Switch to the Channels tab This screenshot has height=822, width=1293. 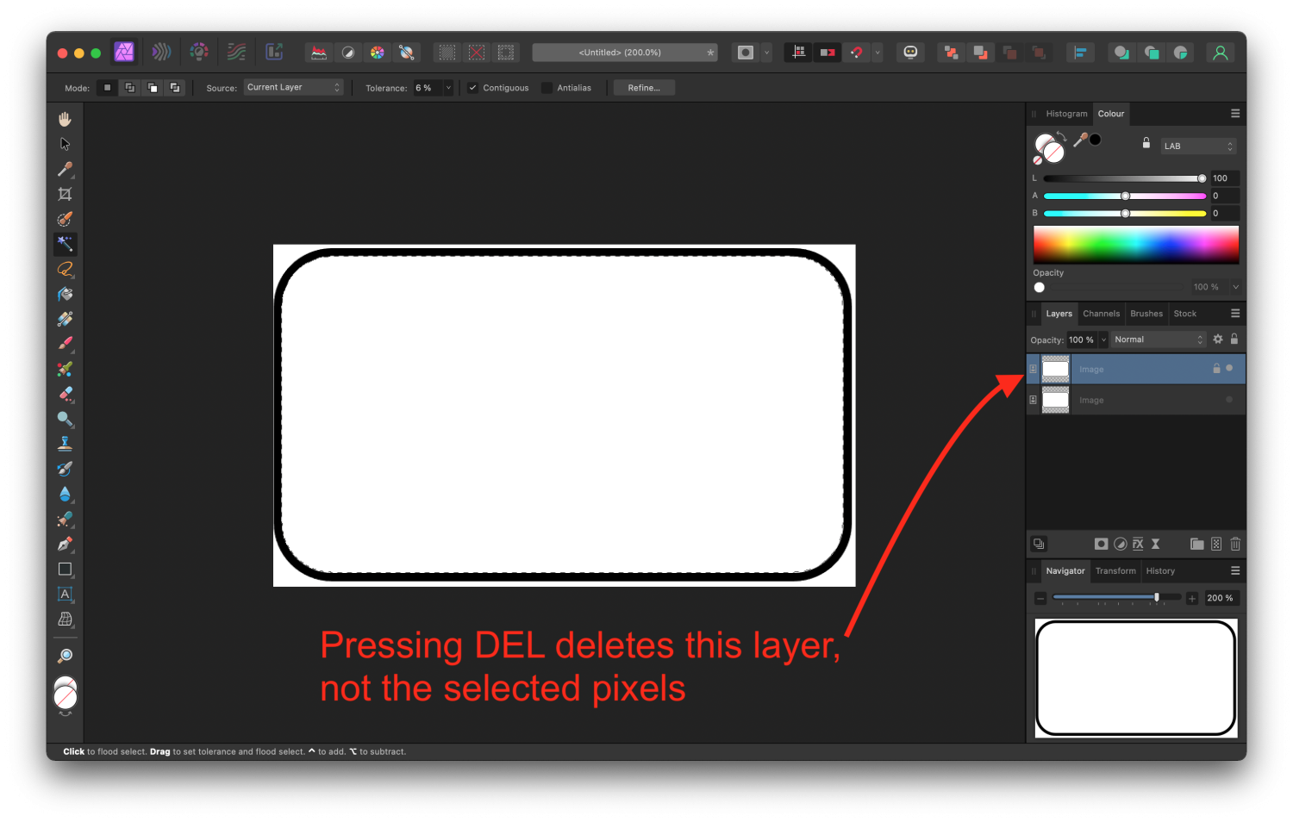(1101, 313)
